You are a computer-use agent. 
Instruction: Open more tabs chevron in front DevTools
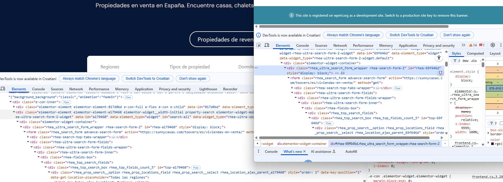[x=463, y=45]
